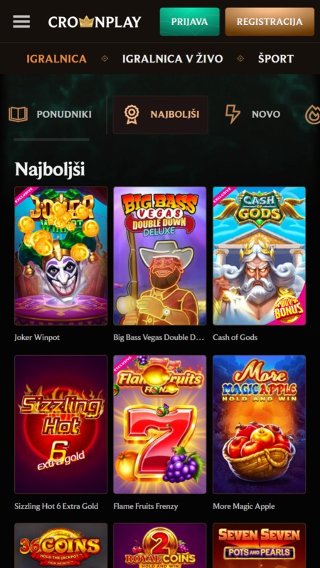Open the Igralnica v živo tab

click(172, 59)
